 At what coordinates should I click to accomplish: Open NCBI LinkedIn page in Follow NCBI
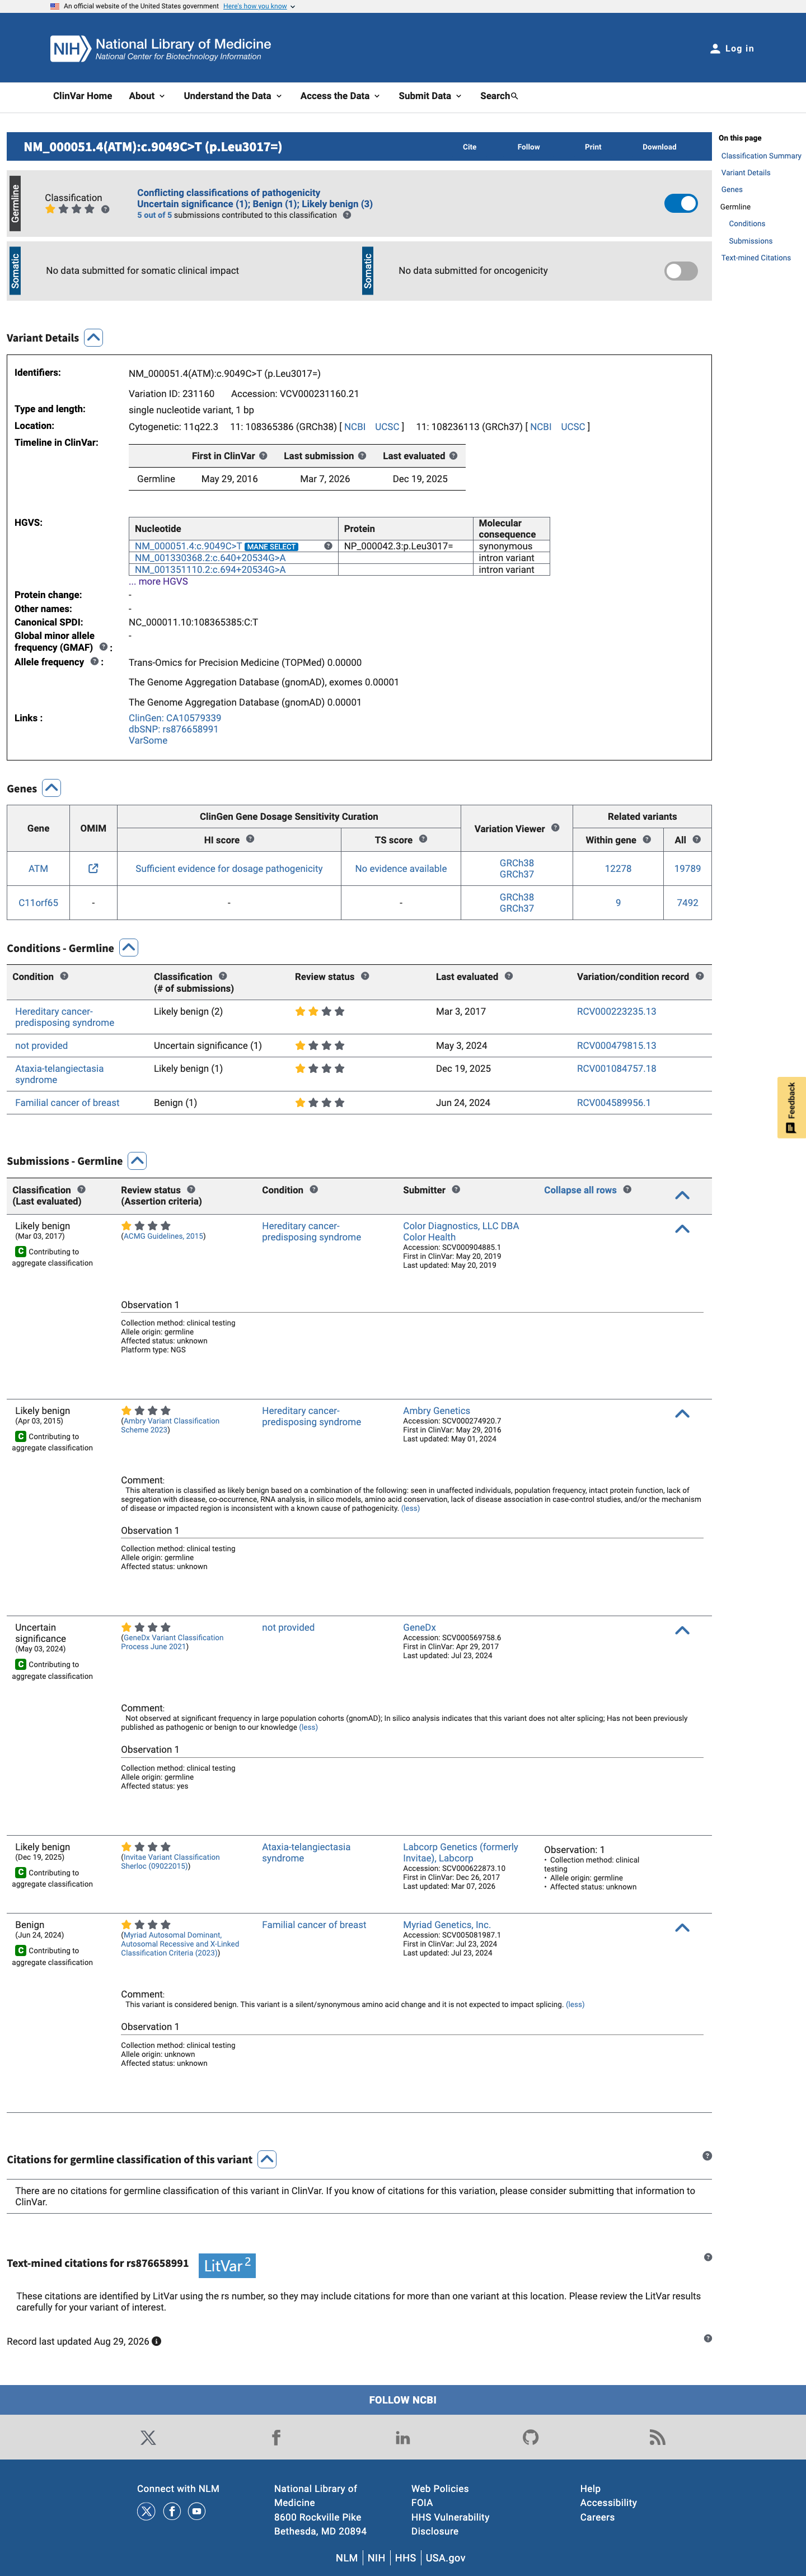point(403,2437)
